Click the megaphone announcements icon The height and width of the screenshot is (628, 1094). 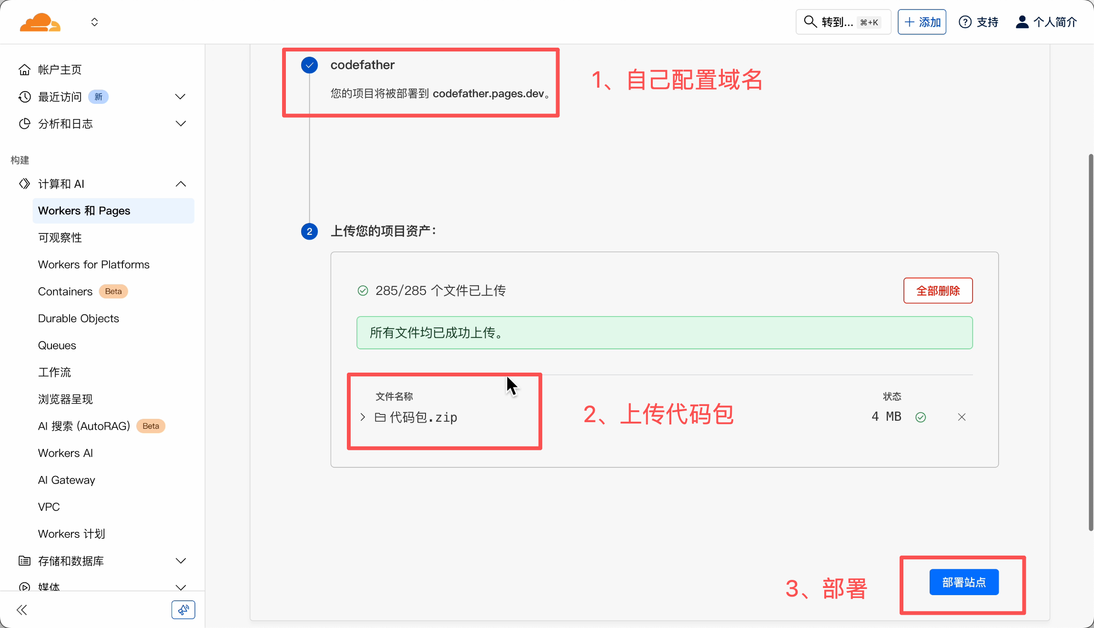click(x=183, y=610)
